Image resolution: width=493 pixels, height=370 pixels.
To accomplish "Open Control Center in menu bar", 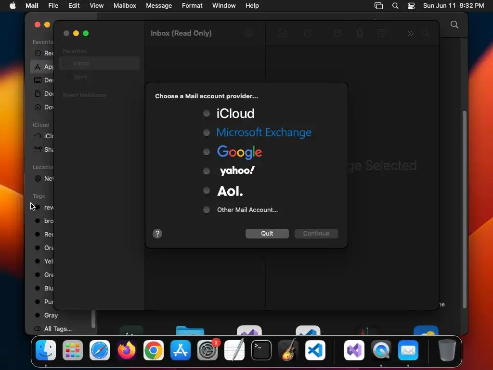I will tap(411, 6).
